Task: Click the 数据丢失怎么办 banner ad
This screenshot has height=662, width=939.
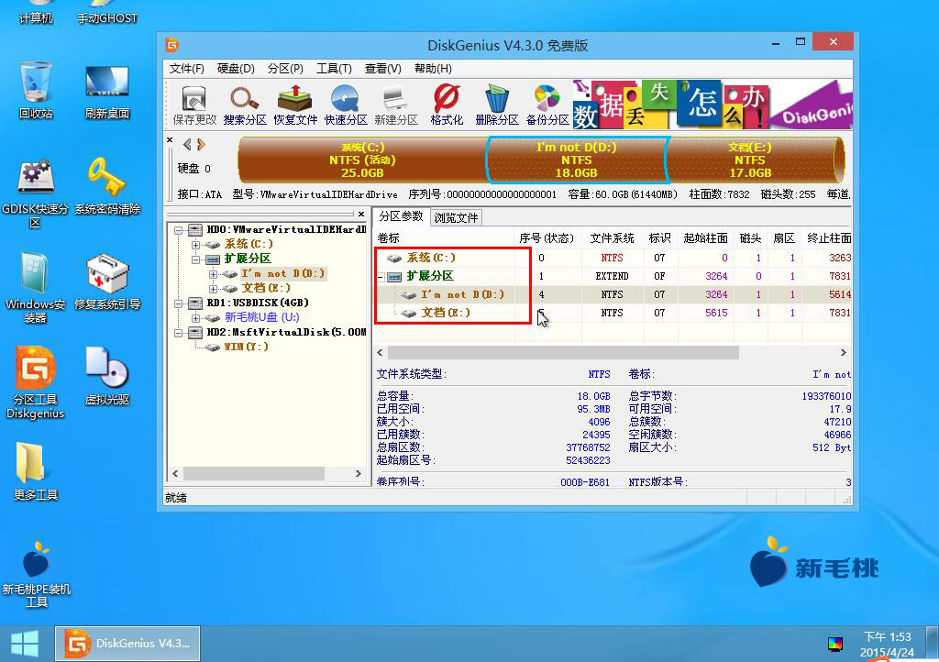Action: [712, 105]
